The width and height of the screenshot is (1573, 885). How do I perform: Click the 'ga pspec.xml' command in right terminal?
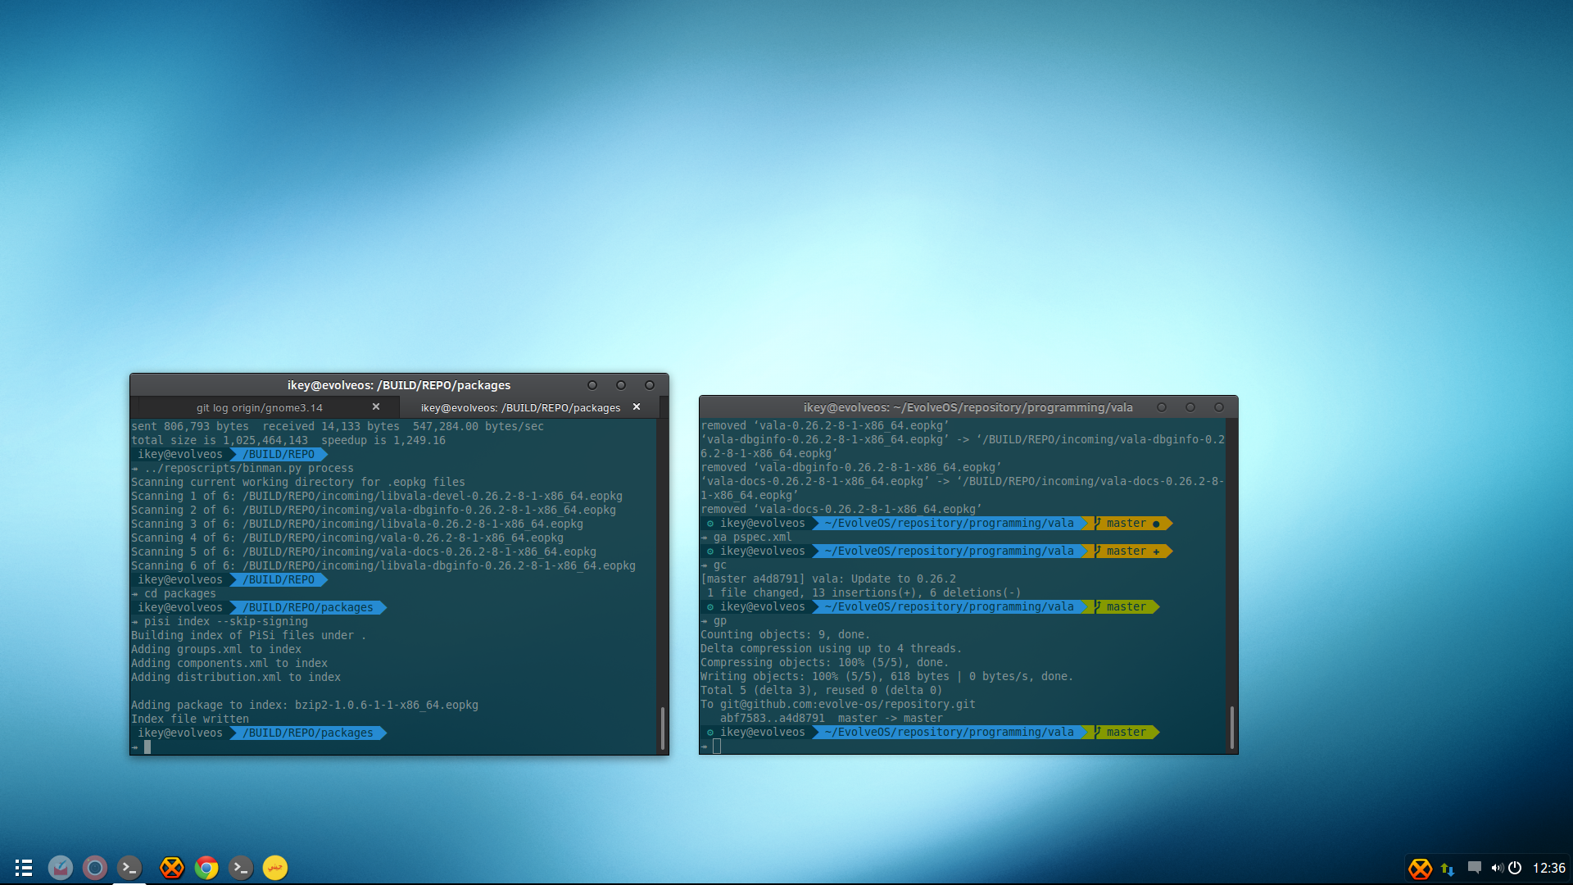pos(752,538)
